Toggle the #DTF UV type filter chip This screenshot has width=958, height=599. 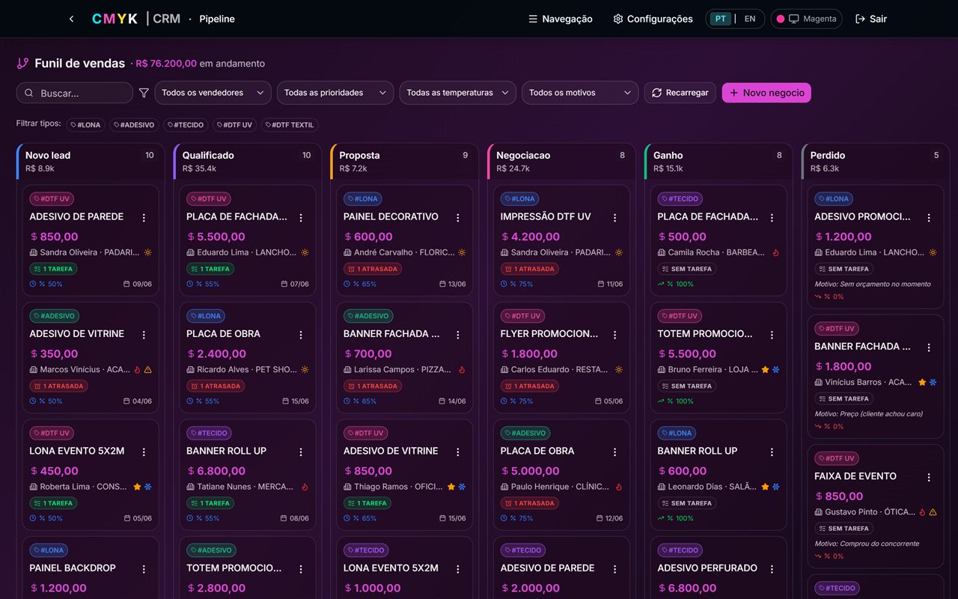(235, 125)
